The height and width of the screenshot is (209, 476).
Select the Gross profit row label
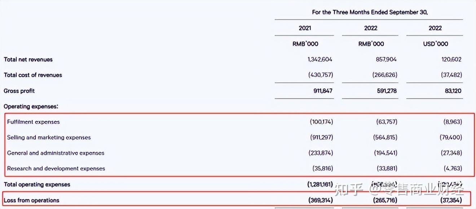click(x=19, y=91)
